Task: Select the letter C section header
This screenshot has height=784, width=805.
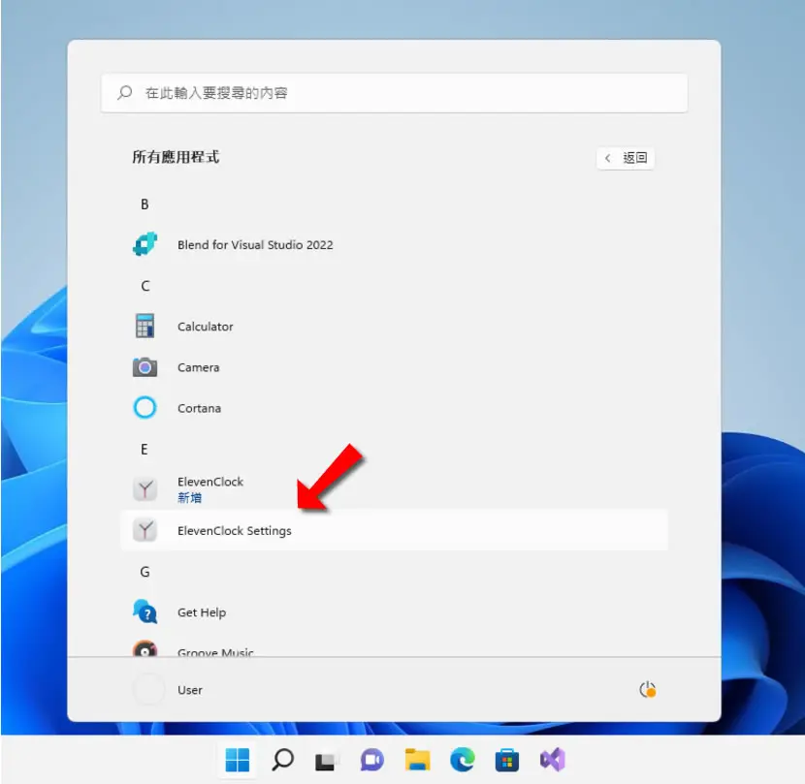Action: pos(145,286)
